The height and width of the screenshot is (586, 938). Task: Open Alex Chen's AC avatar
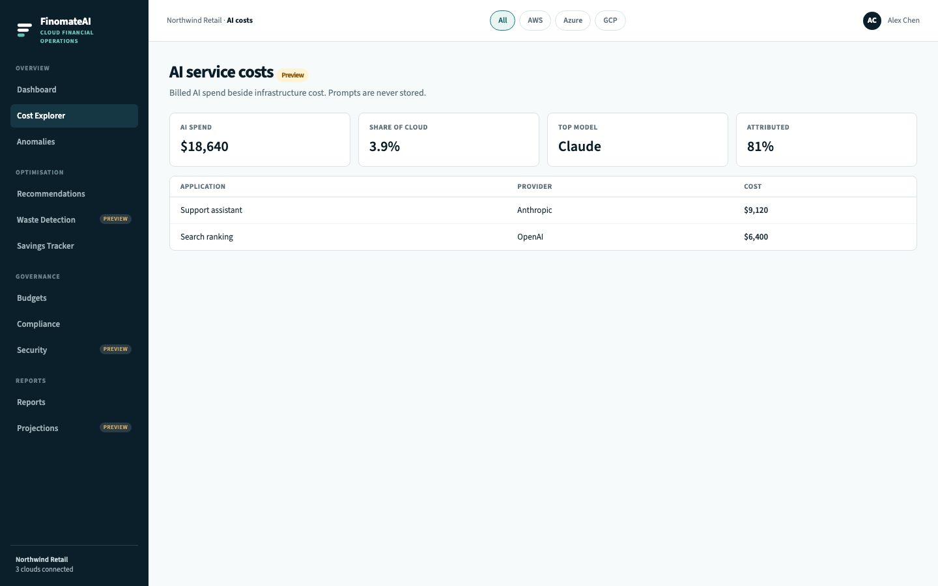click(872, 21)
